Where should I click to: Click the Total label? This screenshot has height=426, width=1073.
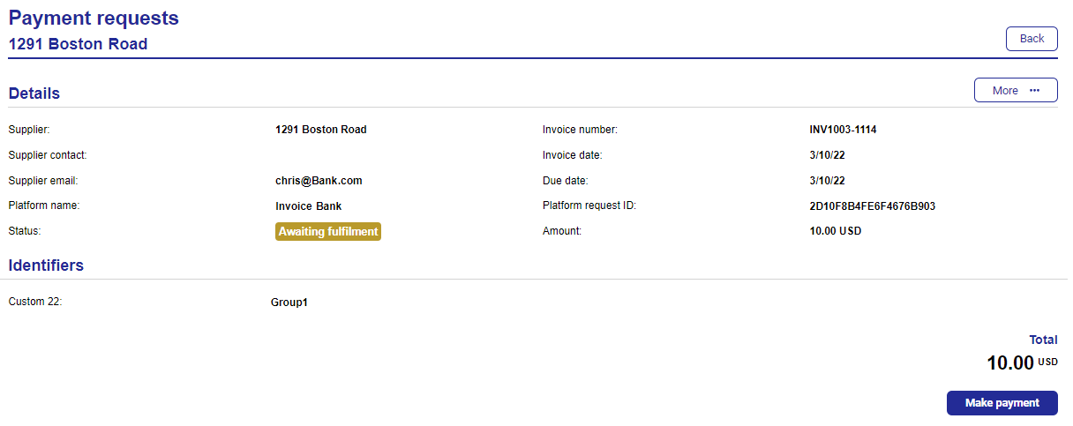[x=1043, y=340]
